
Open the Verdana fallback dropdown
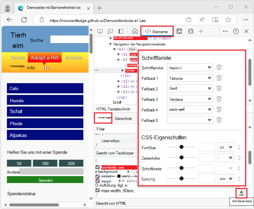[x=190, y=99]
